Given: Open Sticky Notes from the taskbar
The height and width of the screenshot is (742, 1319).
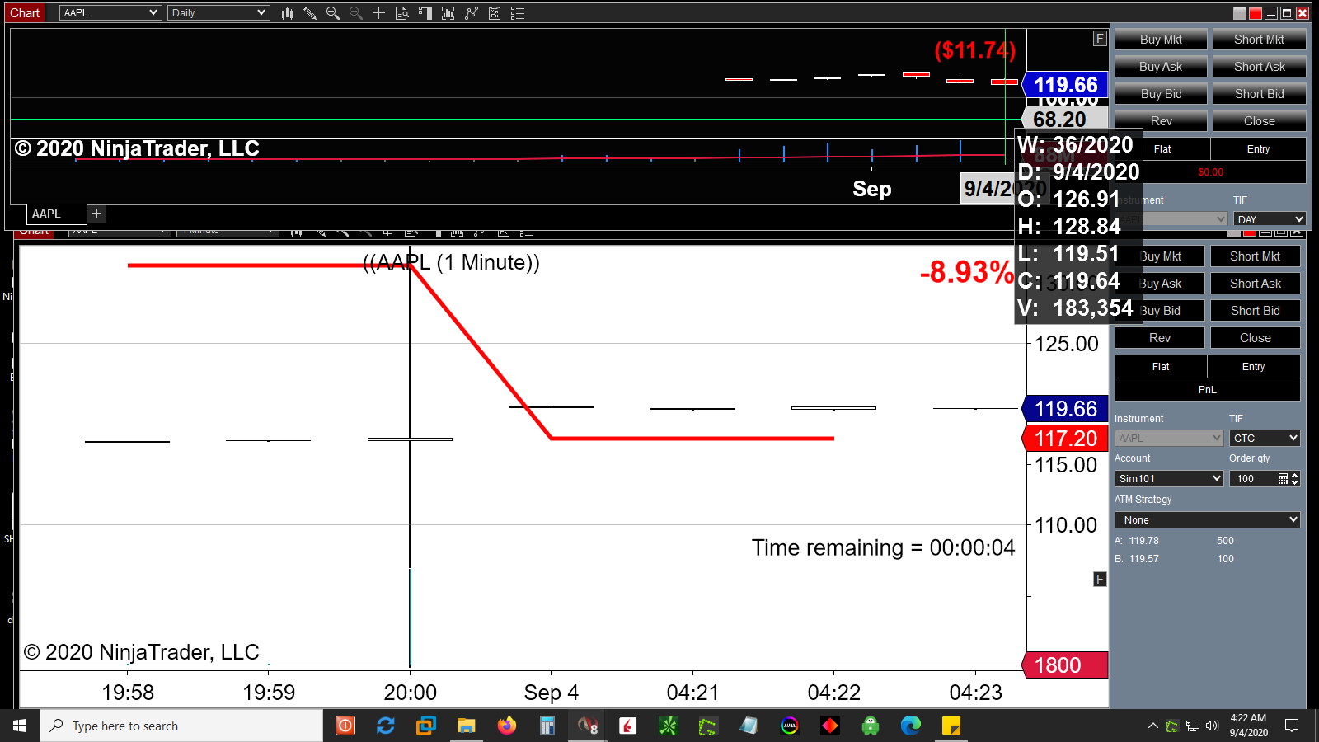Looking at the screenshot, I should point(951,726).
